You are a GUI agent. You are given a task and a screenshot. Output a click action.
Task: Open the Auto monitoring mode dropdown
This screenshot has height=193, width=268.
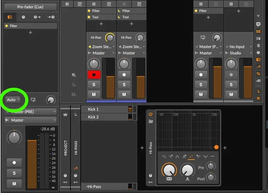coord(13,100)
